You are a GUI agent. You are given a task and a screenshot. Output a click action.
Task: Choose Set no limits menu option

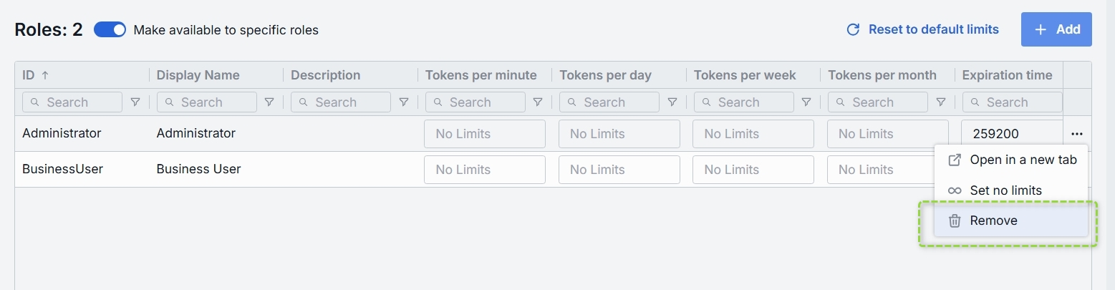[1011, 190]
